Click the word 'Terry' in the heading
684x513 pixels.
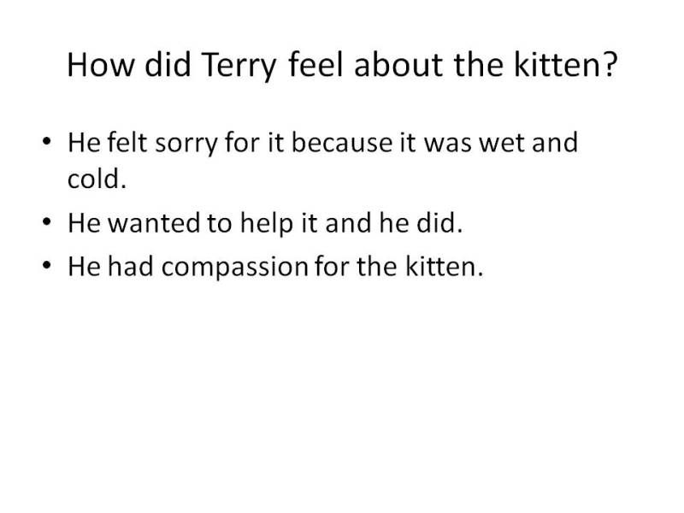click(239, 66)
